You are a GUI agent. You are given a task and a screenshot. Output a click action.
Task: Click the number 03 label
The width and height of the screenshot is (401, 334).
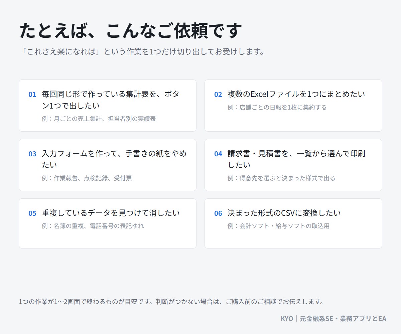(32, 154)
